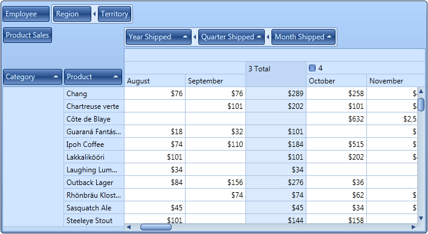Toggle sort arrow on Category field
The height and width of the screenshot is (234, 428).
pyautogui.click(x=56, y=76)
